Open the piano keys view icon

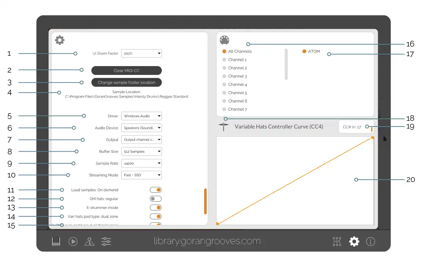tap(56, 241)
